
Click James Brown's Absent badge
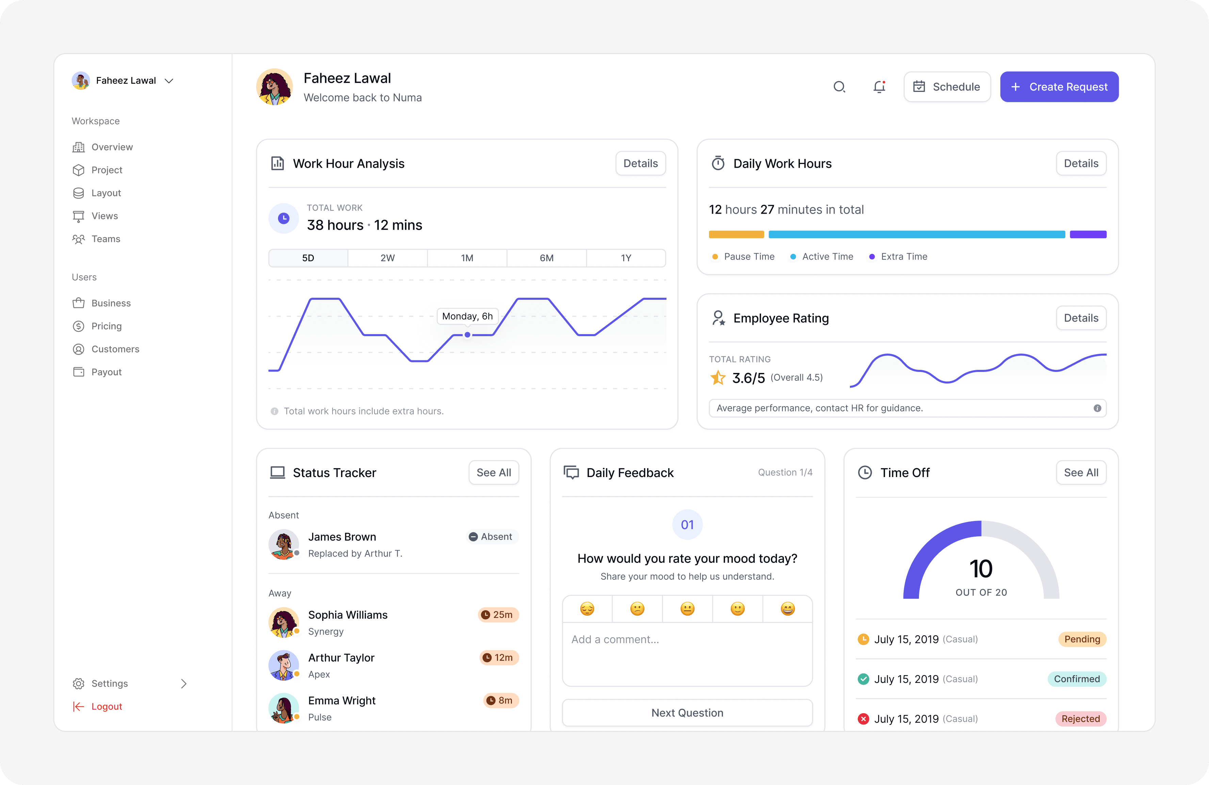pyautogui.click(x=492, y=537)
